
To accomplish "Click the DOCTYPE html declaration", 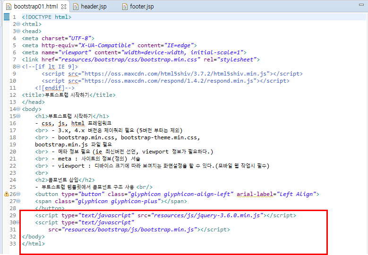I will (46, 17).
